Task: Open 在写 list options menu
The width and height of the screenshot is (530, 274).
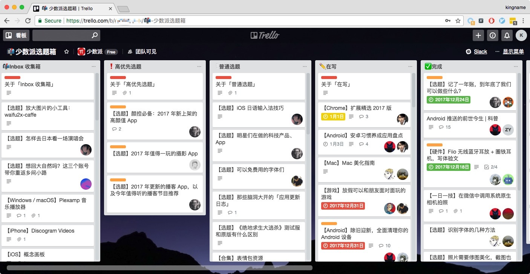Action: [410, 67]
